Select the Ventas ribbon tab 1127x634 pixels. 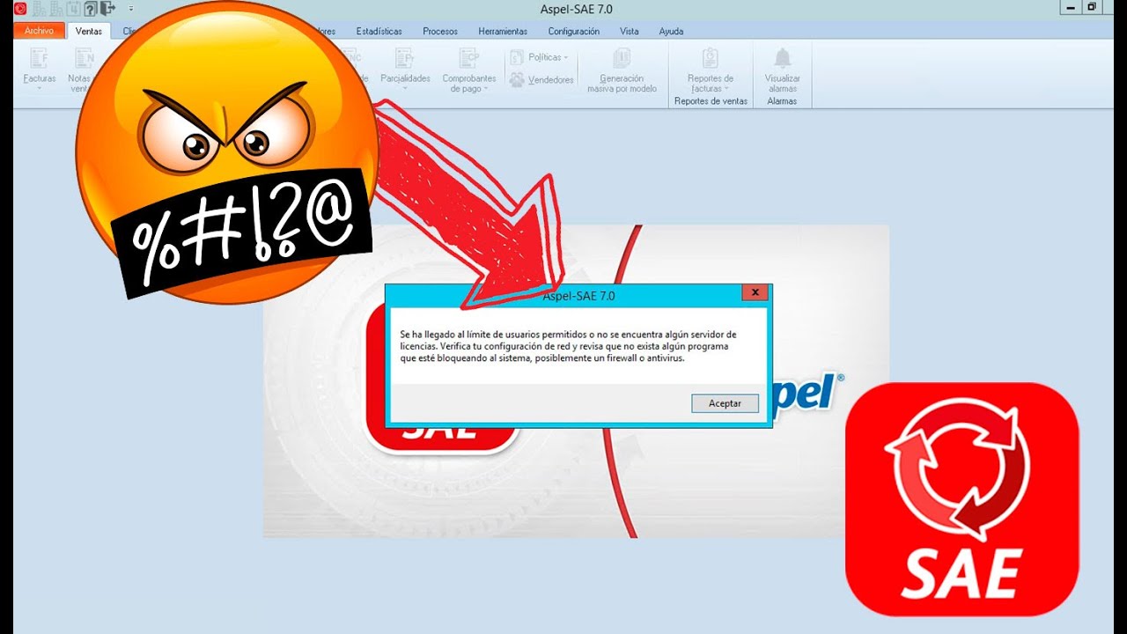point(89,31)
